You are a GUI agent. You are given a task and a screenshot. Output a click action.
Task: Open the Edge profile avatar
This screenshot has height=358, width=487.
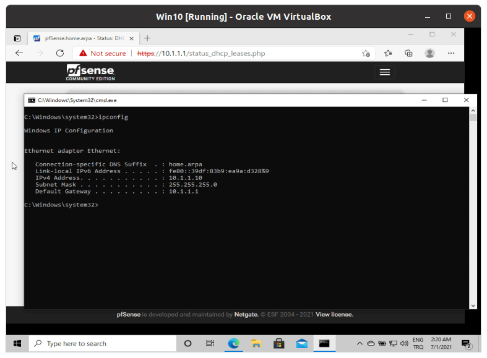[x=429, y=53]
